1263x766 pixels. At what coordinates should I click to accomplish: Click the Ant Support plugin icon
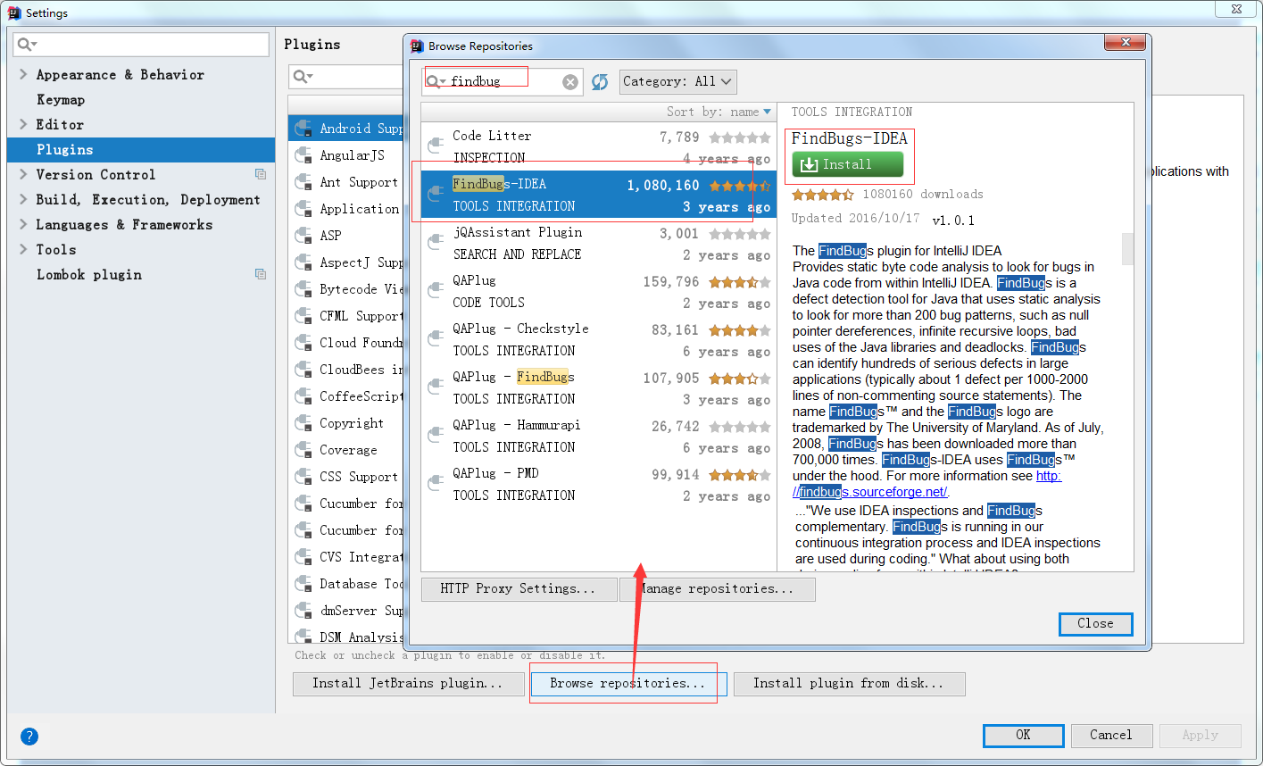click(x=303, y=182)
